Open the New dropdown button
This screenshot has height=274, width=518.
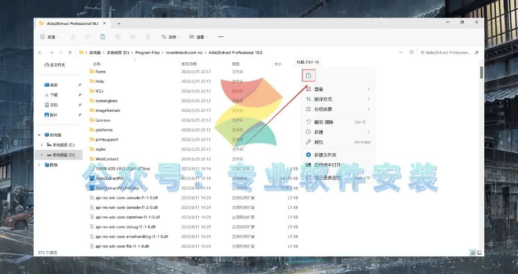click(50, 37)
